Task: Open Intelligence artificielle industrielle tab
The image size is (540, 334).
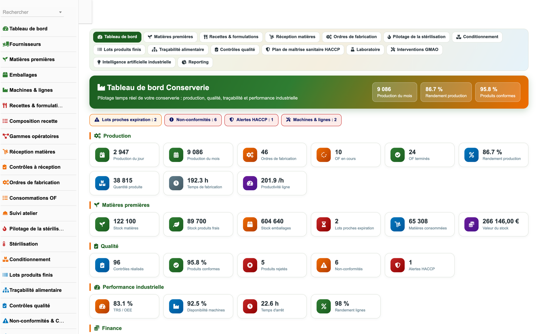Action: [x=134, y=62]
